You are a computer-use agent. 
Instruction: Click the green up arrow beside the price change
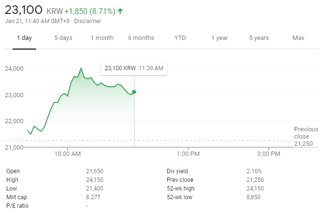pos(120,10)
